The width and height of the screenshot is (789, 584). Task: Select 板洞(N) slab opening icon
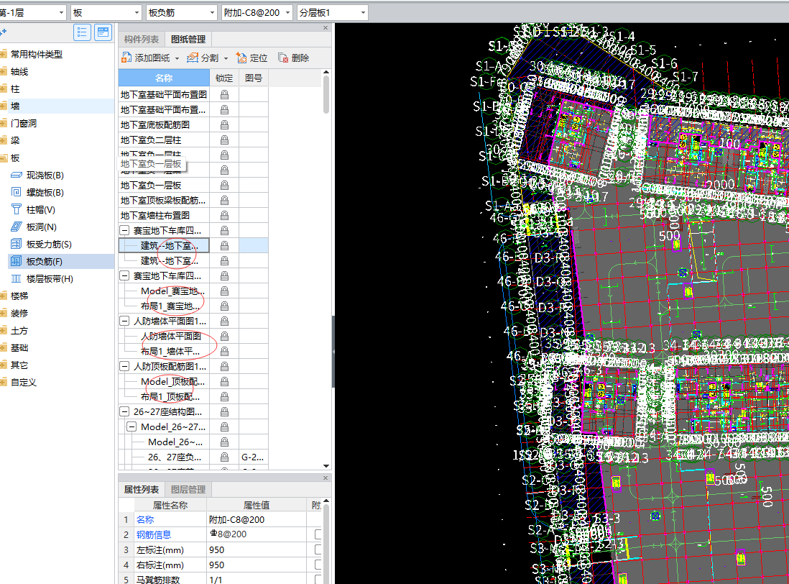point(16,227)
